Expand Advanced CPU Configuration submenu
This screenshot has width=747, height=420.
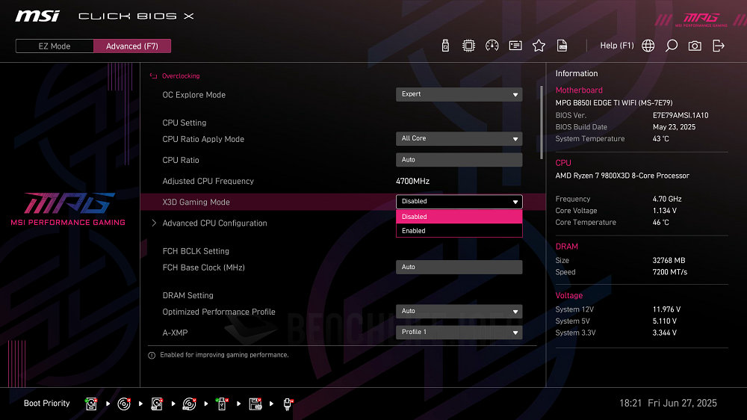click(214, 223)
